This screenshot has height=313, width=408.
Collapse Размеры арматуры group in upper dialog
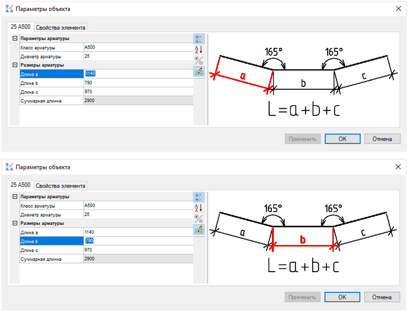point(15,65)
